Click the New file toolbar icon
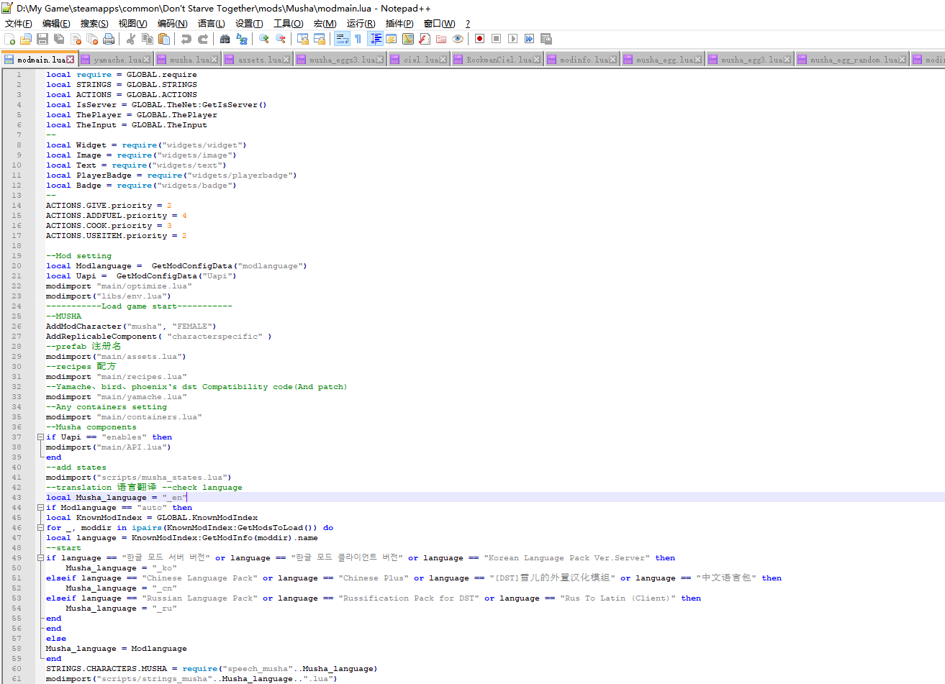This screenshot has width=945, height=684. pyautogui.click(x=10, y=39)
